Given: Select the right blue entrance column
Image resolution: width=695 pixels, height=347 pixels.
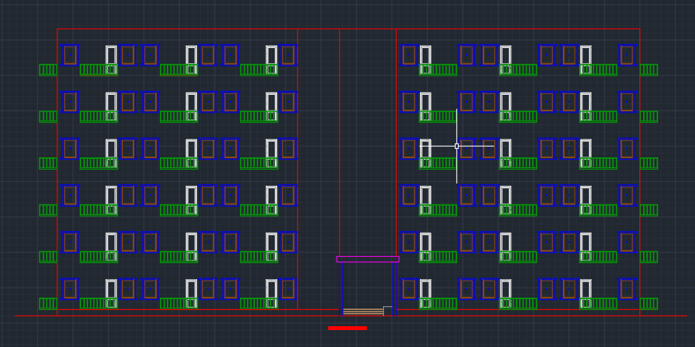Looking at the screenshot, I should [x=393, y=284].
